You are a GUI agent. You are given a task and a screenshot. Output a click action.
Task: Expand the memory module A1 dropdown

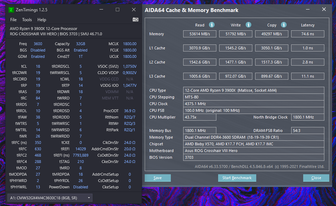point(50,198)
